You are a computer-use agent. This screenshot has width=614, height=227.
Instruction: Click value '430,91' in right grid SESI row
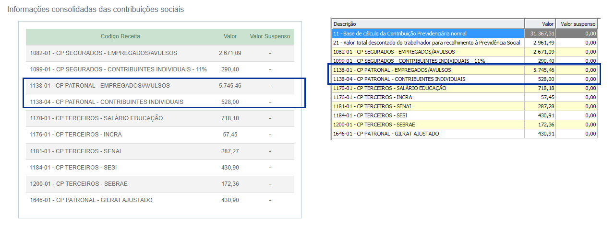[546, 115]
